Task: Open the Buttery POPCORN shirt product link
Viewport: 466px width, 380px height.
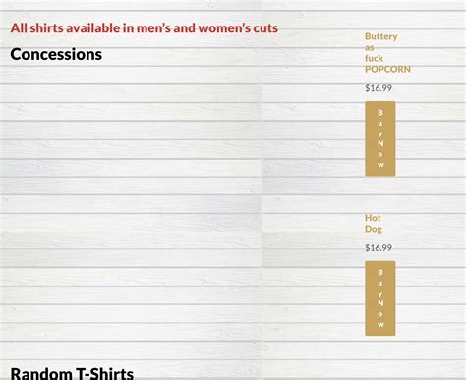Action: 387,53
